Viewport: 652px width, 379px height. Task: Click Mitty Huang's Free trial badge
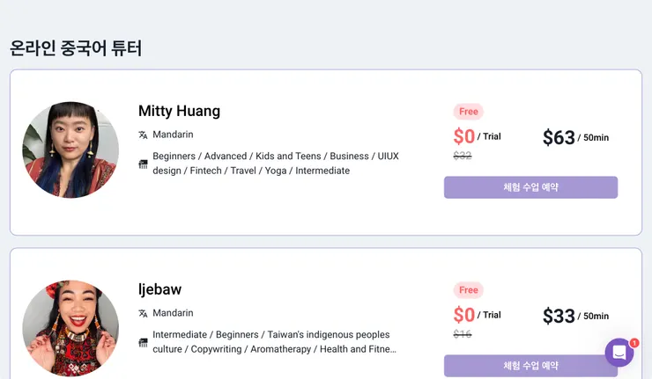[468, 112]
